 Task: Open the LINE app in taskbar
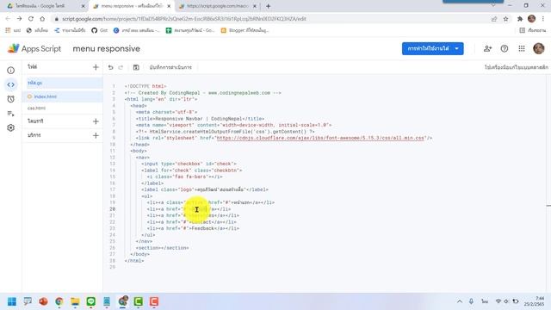point(90,301)
